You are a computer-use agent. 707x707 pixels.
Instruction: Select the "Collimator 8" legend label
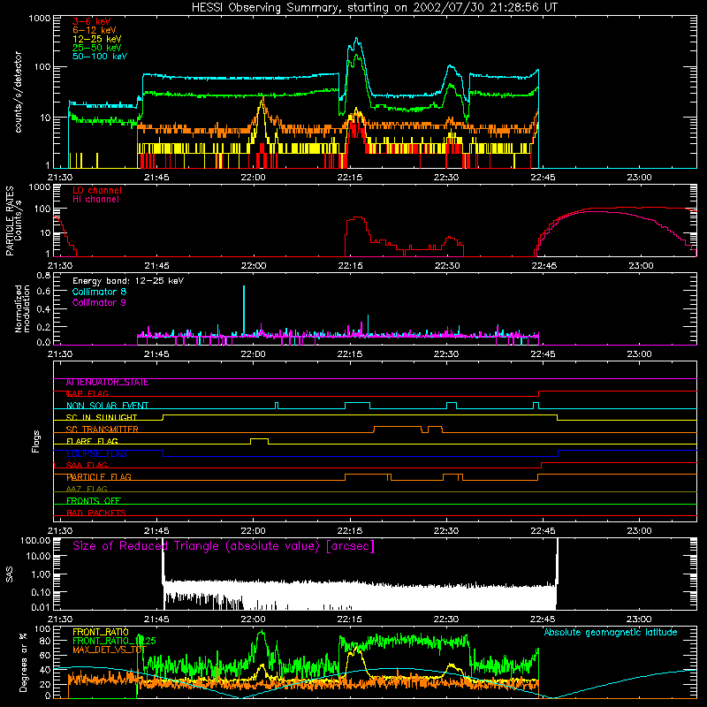pyautogui.click(x=99, y=292)
